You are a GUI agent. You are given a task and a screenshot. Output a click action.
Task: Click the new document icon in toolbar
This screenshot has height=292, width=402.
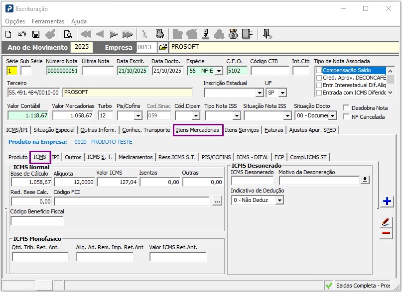click(x=8, y=34)
